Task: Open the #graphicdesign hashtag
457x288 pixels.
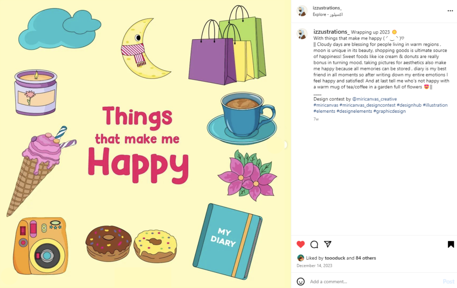Action: coord(389,111)
